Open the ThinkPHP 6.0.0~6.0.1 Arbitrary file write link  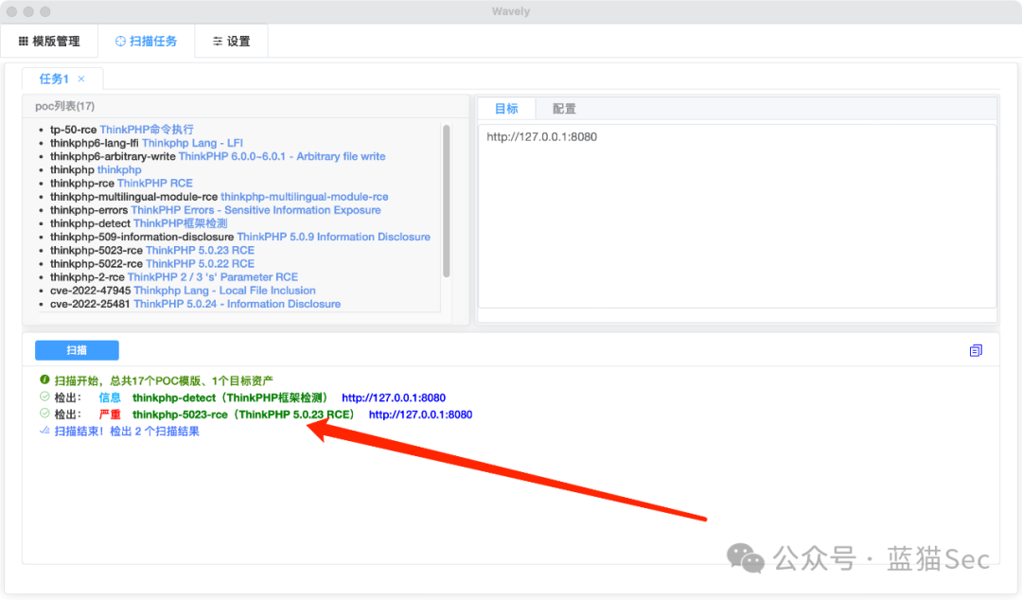pos(282,156)
